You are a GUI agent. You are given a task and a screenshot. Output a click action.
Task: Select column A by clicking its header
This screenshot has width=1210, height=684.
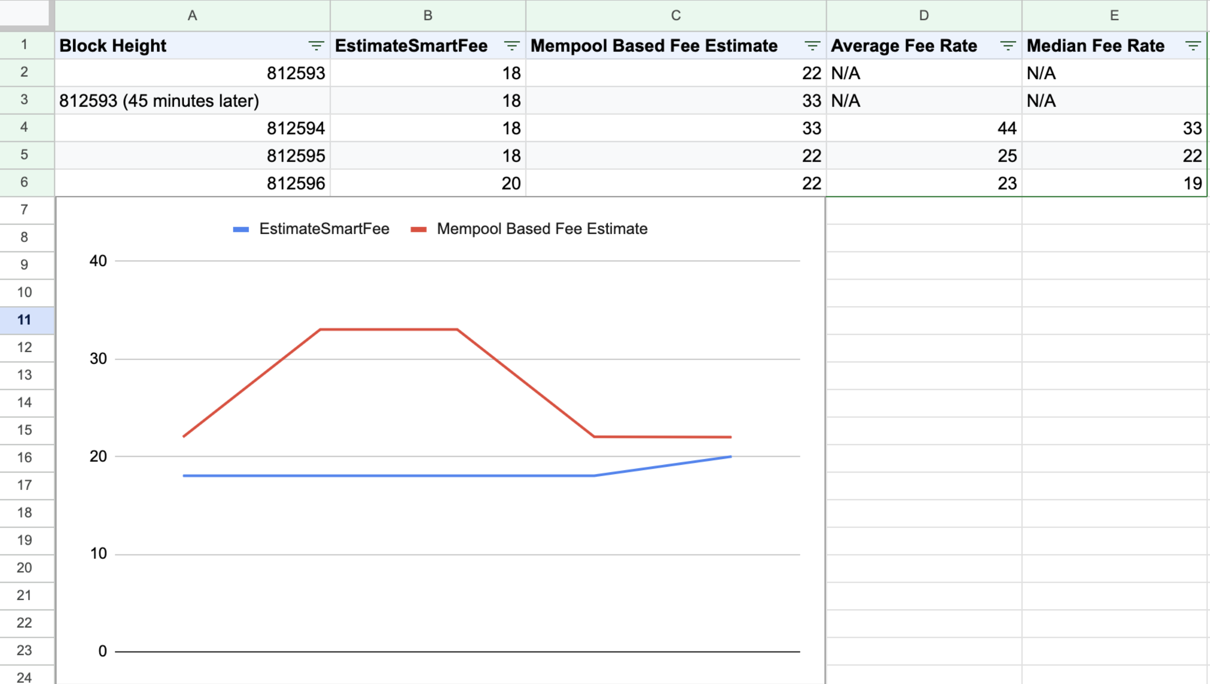point(192,15)
